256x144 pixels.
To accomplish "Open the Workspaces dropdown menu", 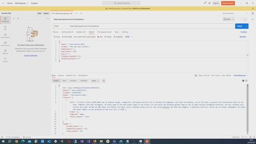I will pyautogui.click(x=22, y=3).
